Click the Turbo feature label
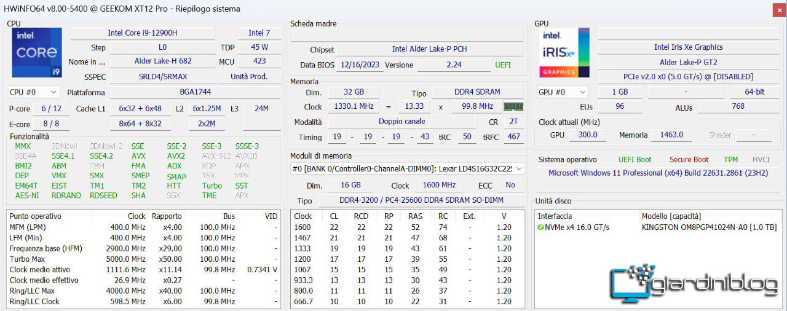This screenshot has width=787, height=311. (x=212, y=186)
